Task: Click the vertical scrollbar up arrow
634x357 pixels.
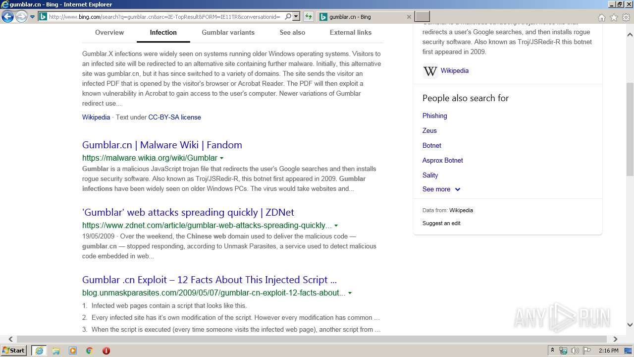Action: click(x=630, y=35)
